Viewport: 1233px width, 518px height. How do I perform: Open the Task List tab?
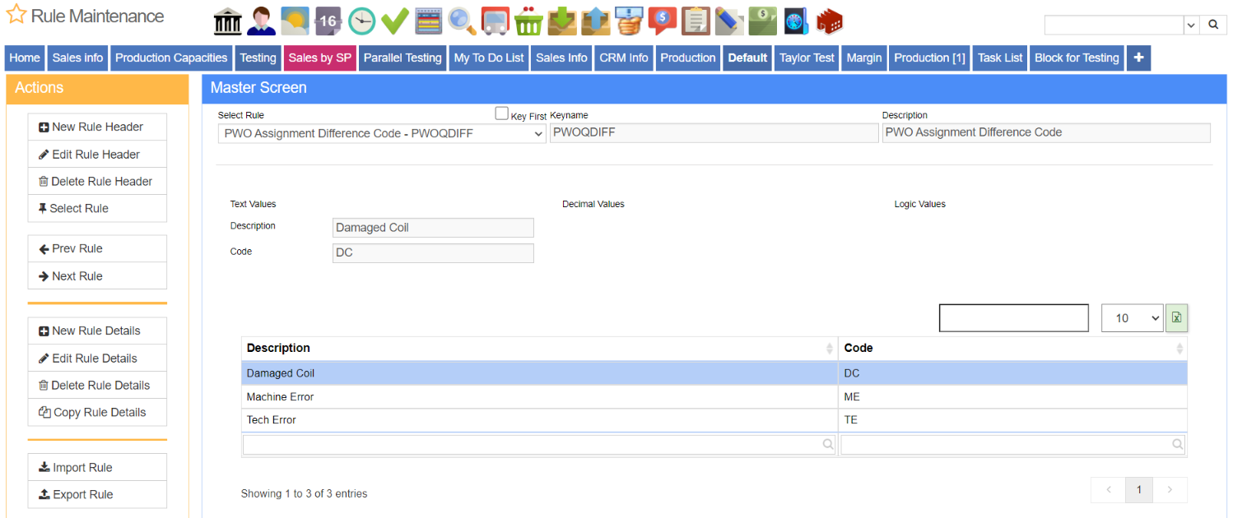(1000, 58)
